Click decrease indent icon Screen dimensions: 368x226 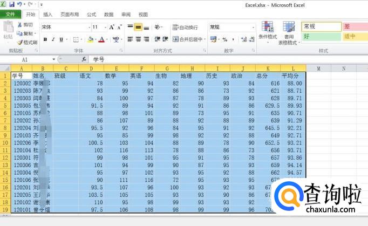pyautogui.click(x=157, y=39)
